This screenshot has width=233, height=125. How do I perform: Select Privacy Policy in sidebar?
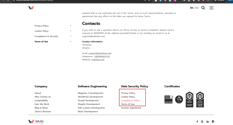click(x=42, y=26)
